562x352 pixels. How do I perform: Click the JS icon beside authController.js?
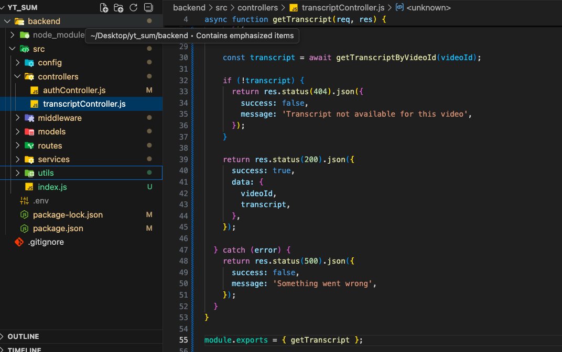(35, 90)
